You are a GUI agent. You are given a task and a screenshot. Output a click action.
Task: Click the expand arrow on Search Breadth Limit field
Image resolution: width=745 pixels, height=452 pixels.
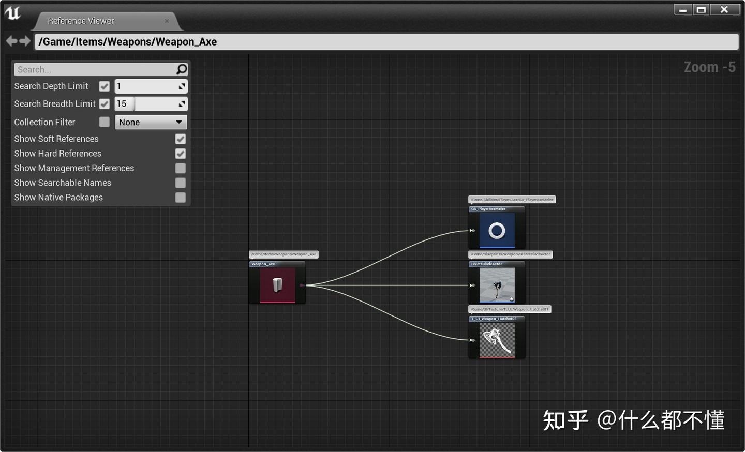[182, 103]
